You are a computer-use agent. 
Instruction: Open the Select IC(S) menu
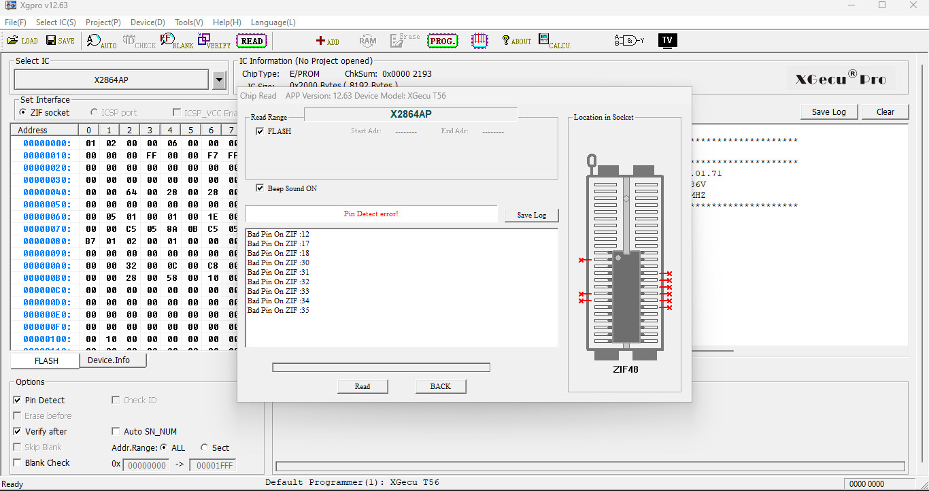pos(56,22)
